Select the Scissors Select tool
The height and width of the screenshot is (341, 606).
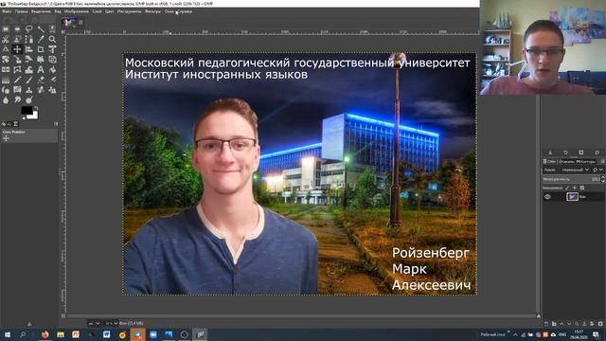click(6, 40)
